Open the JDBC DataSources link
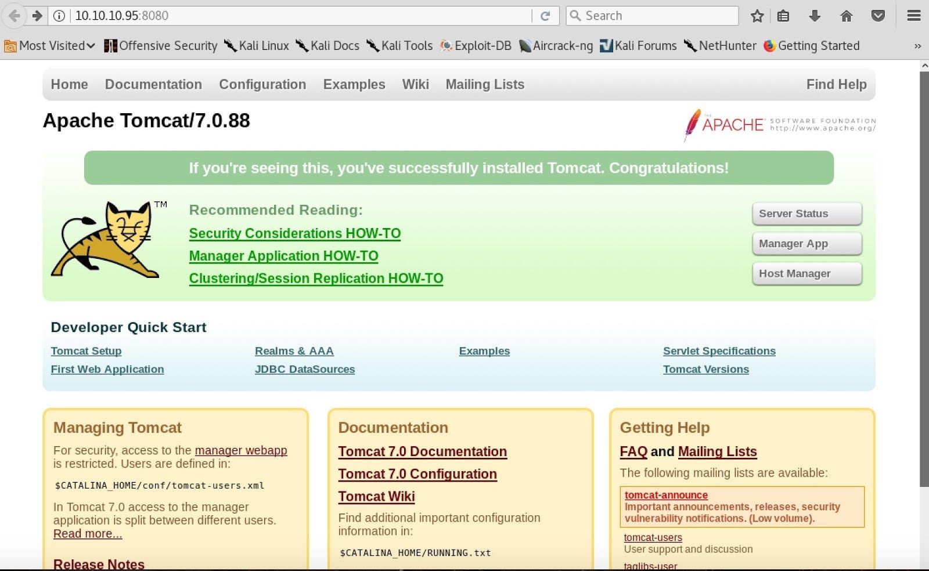Image resolution: width=929 pixels, height=571 pixels. pyautogui.click(x=305, y=369)
